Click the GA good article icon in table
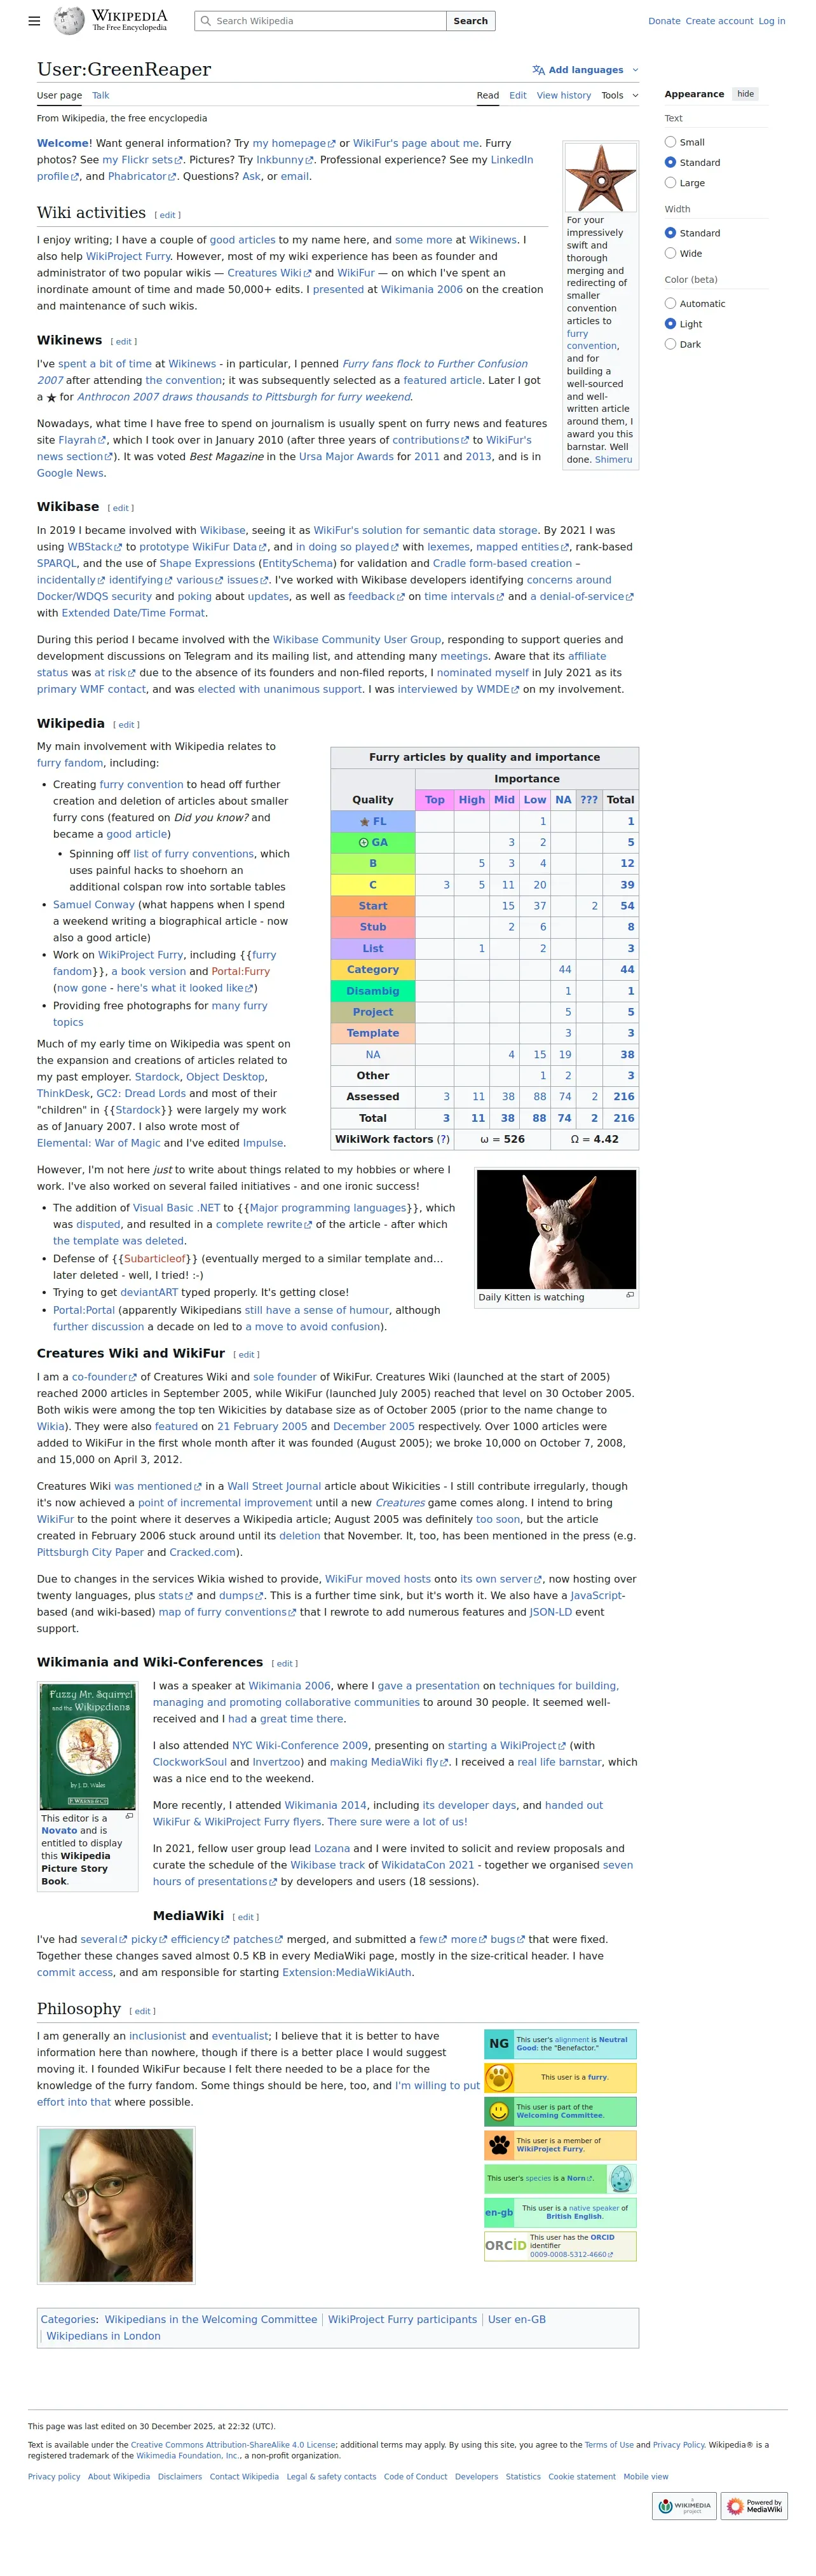Screen dimensions: 816x2576 pos(364,843)
